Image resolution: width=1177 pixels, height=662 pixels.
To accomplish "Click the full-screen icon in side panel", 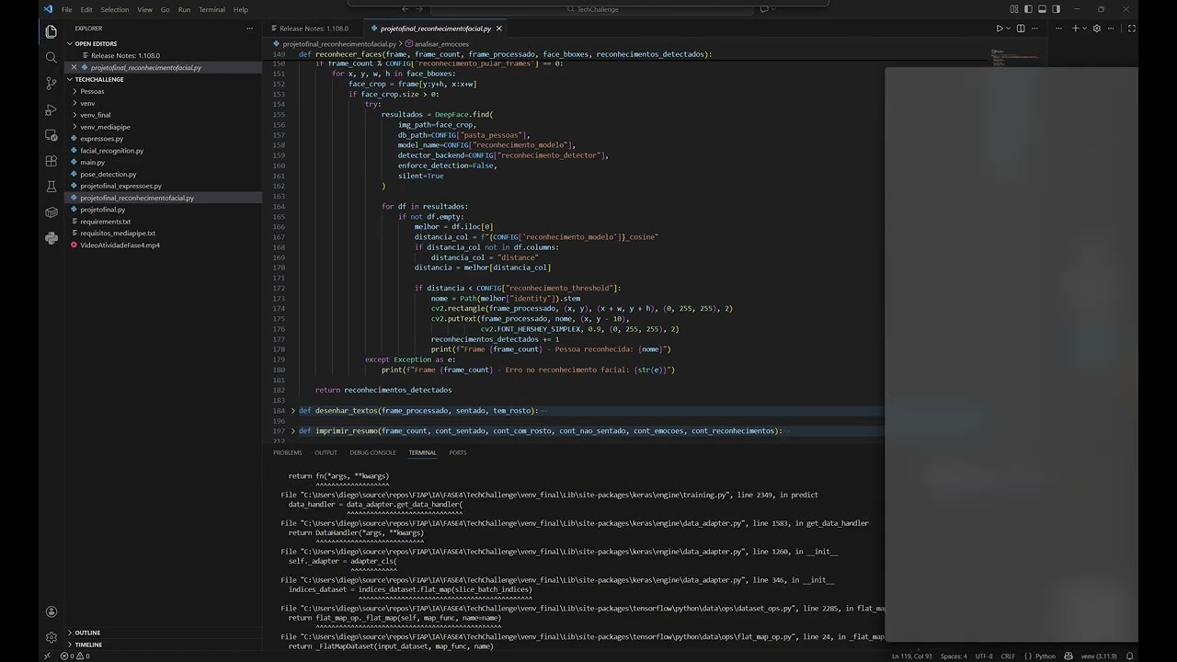I will (1131, 29).
